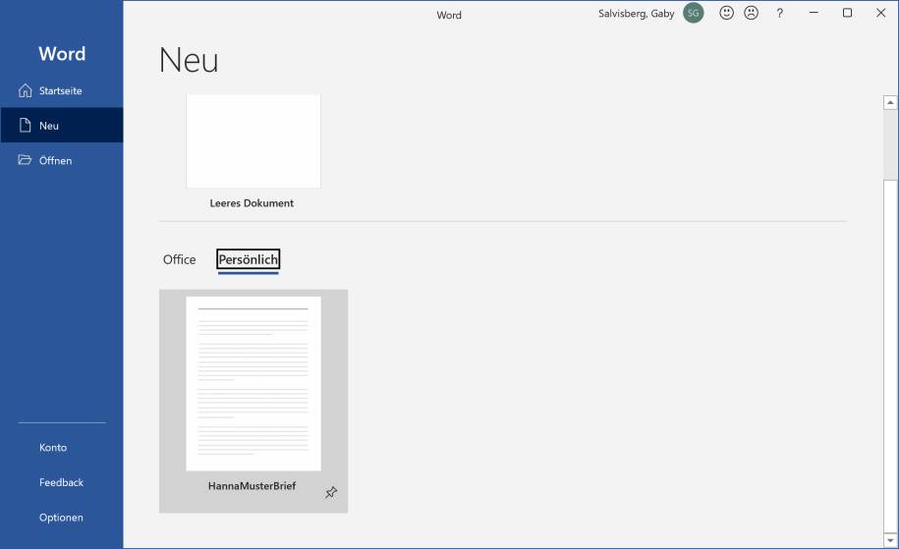Screen dimensions: 899x549
Task: Click the SG account avatar
Action: tap(694, 13)
